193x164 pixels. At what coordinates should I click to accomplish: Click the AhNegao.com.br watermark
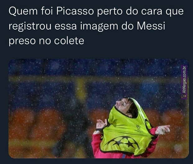pyautogui.click(x=184, y=82)
